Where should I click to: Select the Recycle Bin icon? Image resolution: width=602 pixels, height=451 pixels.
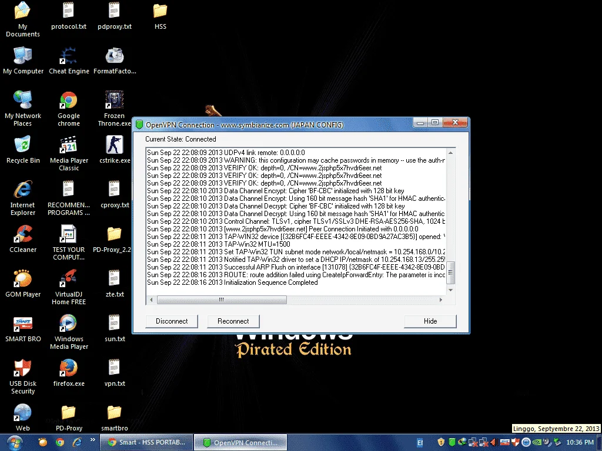click(23, 150)
